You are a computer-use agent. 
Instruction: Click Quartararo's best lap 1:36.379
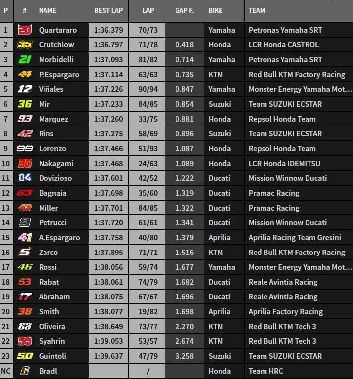click(x=109, y=30)
